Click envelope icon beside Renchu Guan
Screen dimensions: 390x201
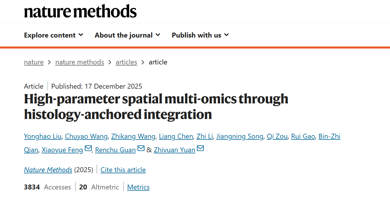click(141, 149)
